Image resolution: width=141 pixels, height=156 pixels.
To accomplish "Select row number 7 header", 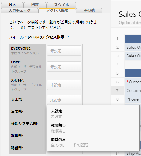I will coord(117,91).
